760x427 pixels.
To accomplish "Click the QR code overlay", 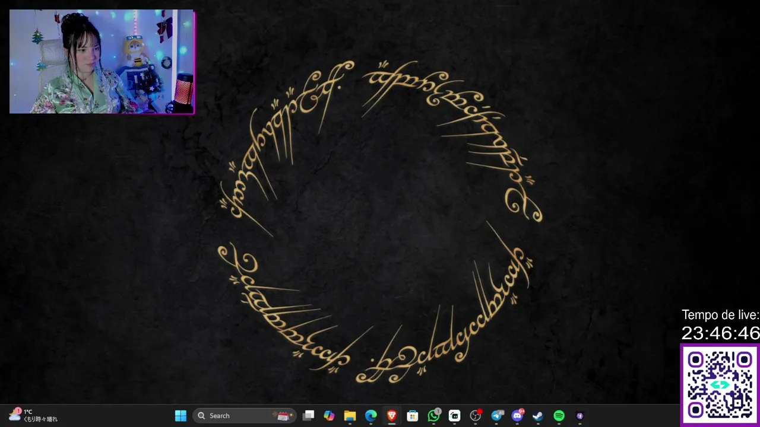I will [x=720, y=385].
